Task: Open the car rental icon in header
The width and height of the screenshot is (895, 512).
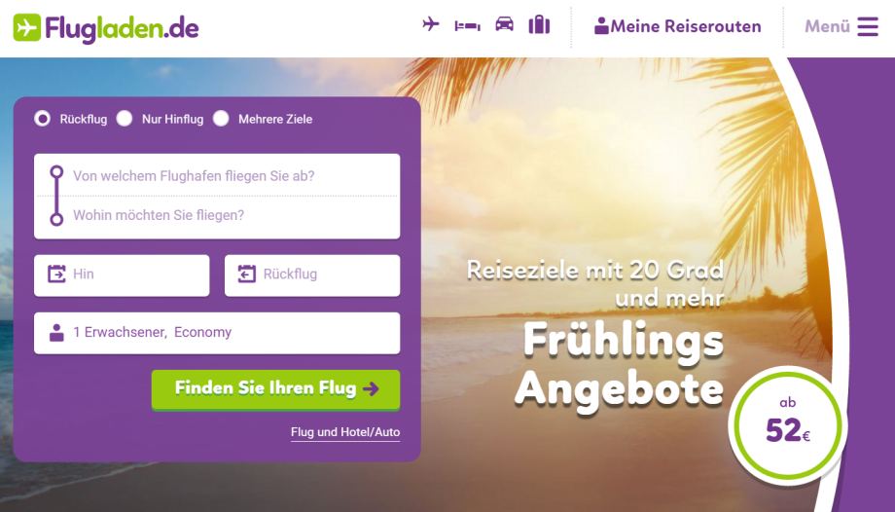Action: (x=504, y=24)
